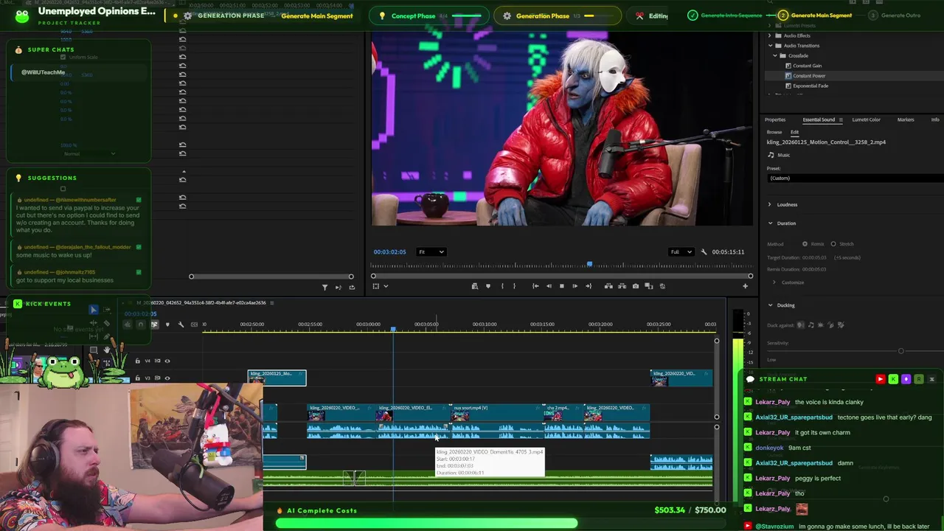This screenshot has width=944, height=531.
Task: Open Comparison View in monitor
Action: (x=649, y=286)
